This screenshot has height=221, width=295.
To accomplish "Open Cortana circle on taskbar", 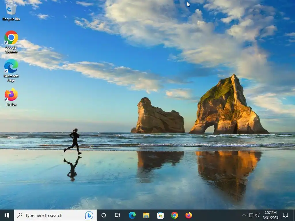I will pyautogui.click(x=104, y=215).
